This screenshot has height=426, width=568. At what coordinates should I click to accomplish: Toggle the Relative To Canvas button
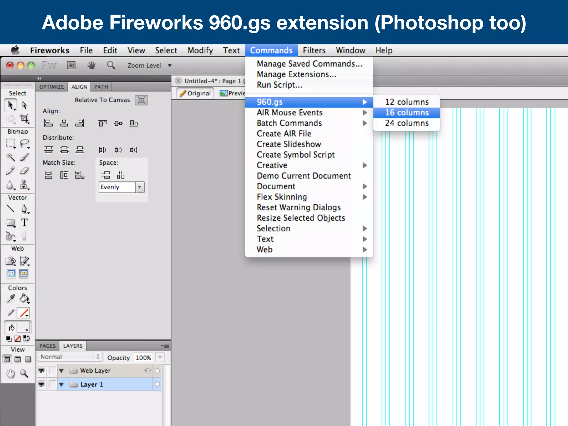(141, 100)
